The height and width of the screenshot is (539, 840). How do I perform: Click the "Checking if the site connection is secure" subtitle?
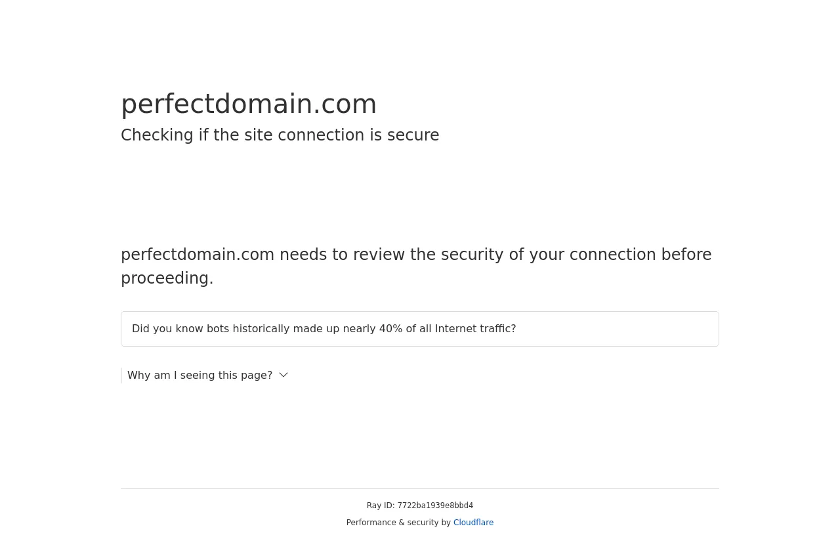[280, 135]
